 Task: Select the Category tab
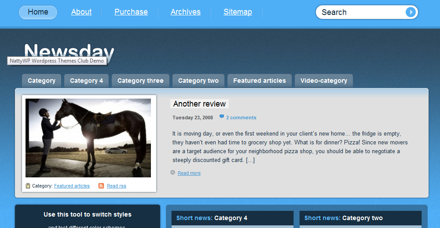pos(41,81)
